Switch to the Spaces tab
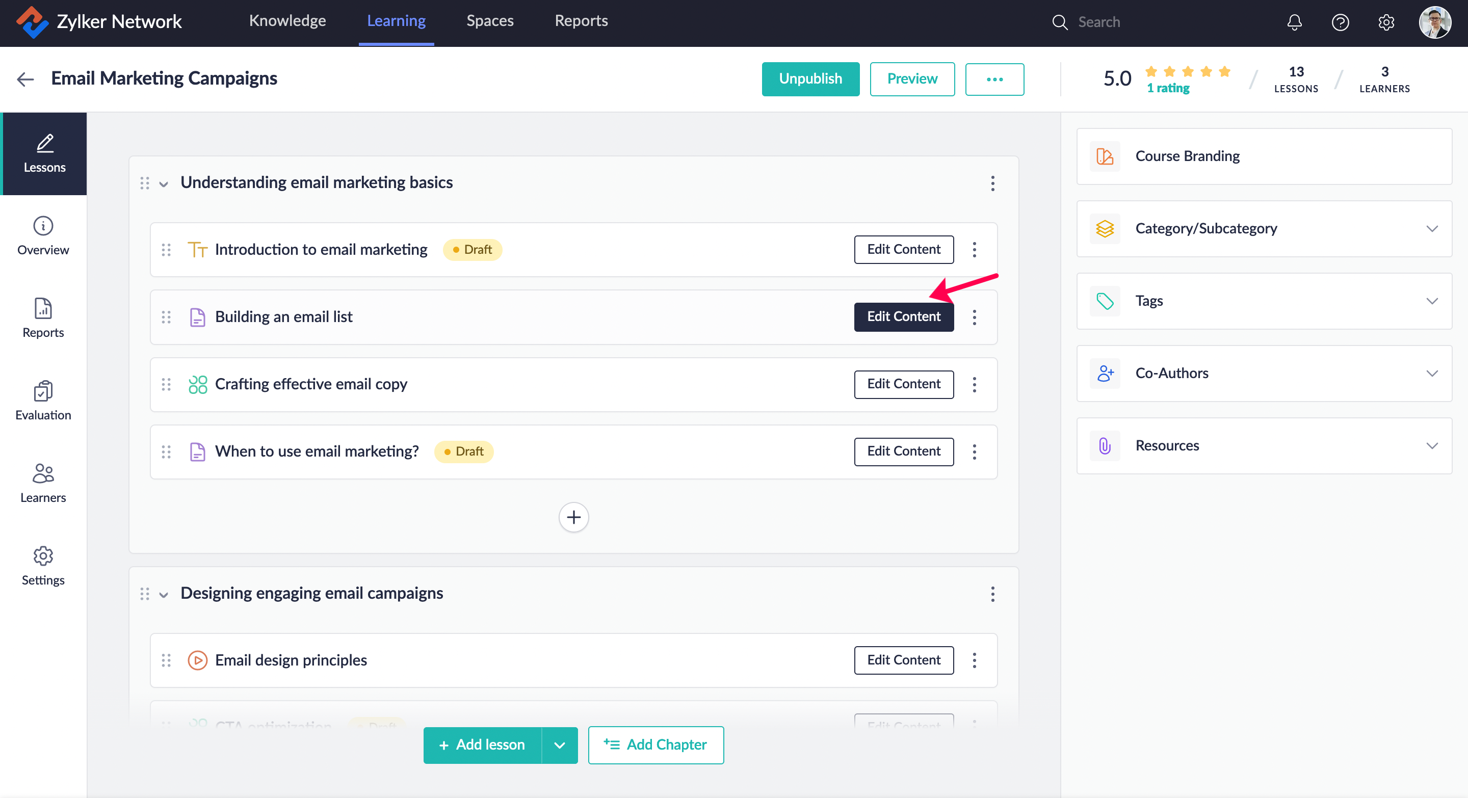1468x798 pixels. click(x=489, y=21)
